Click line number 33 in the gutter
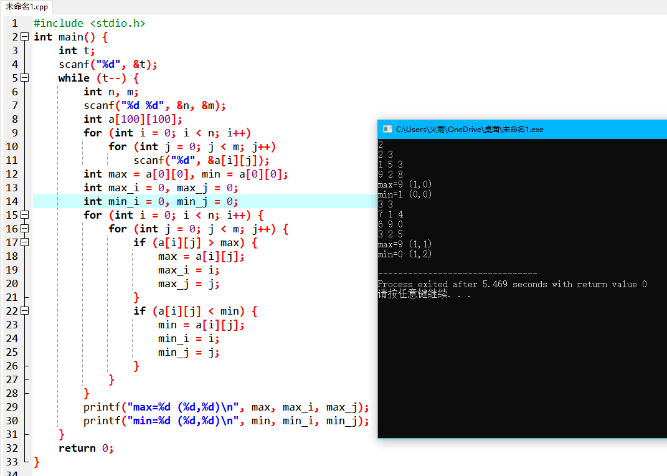The image size is (667, 476). [12, 462]
